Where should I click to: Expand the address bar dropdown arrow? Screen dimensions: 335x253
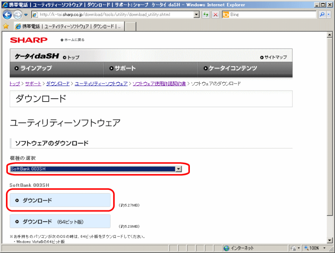pyautogui.click(x=197, y=14)
